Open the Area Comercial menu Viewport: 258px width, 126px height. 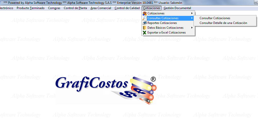101,8
